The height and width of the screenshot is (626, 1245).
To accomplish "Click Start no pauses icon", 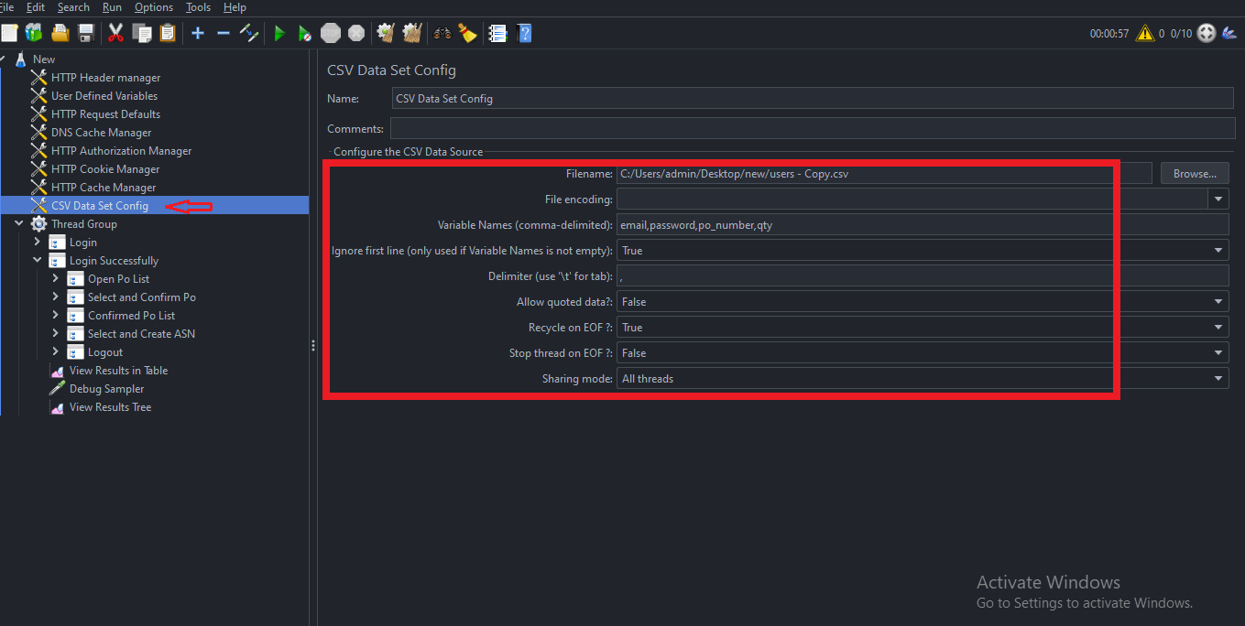I will click(x=305, y=34).
